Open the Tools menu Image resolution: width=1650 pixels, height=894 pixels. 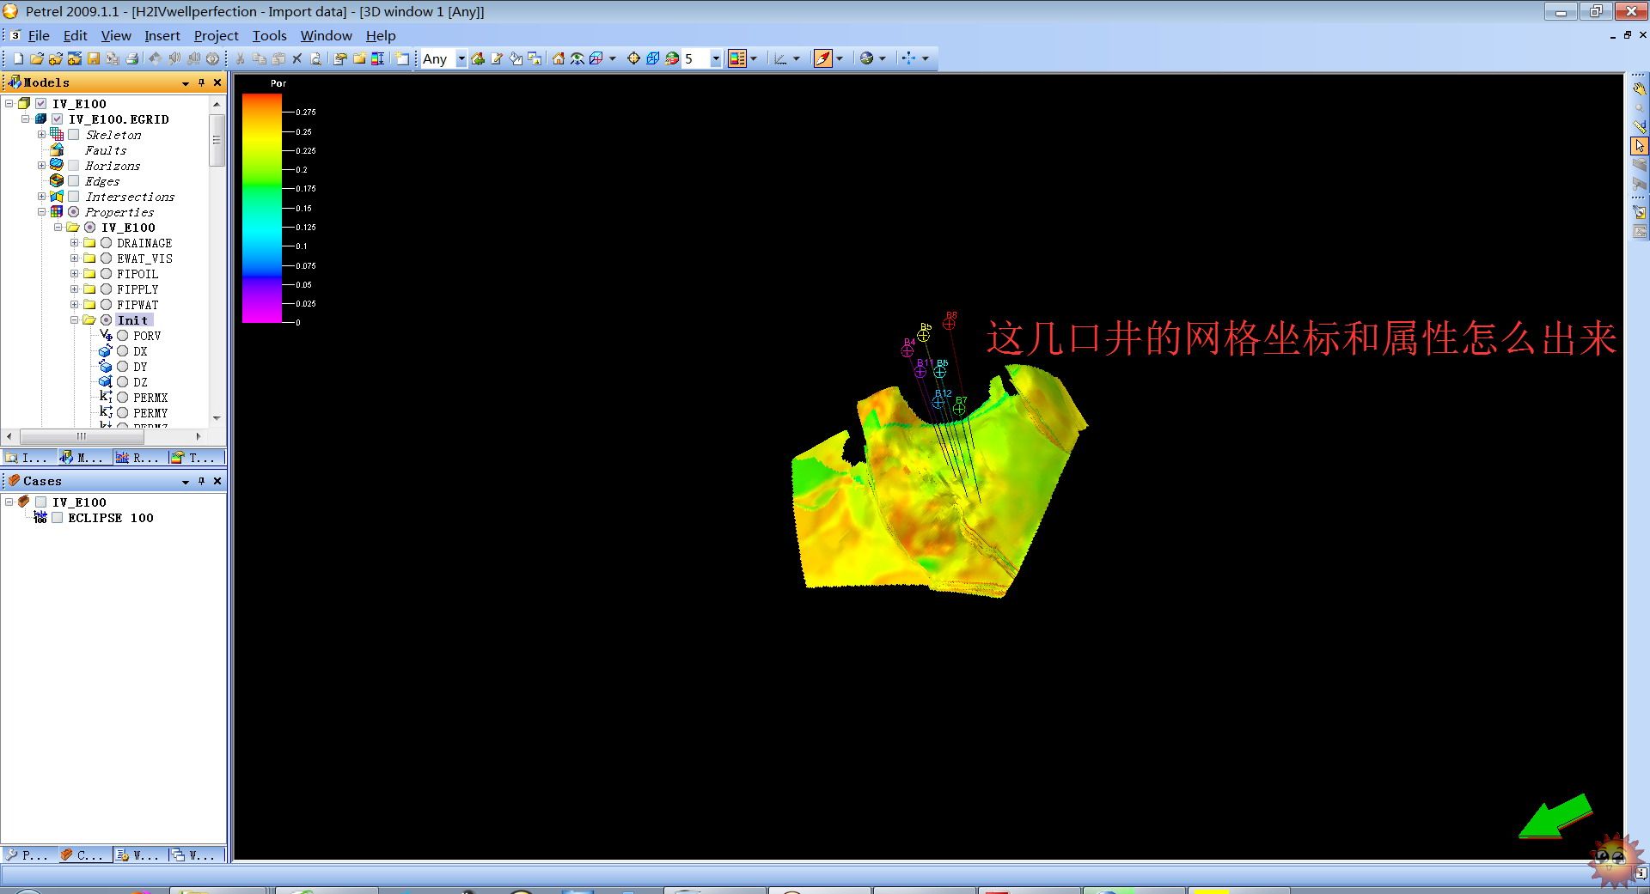[269, 35]
